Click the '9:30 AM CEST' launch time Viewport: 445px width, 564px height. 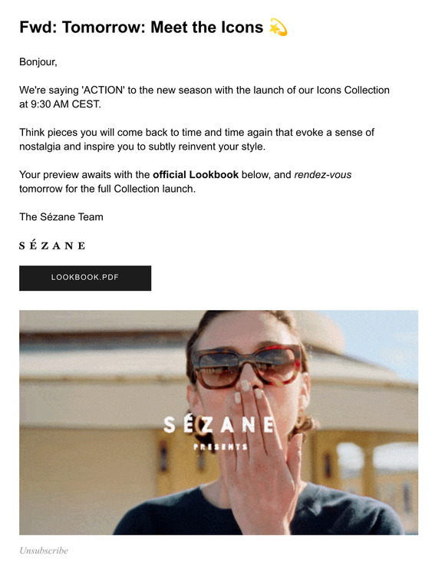66,104
